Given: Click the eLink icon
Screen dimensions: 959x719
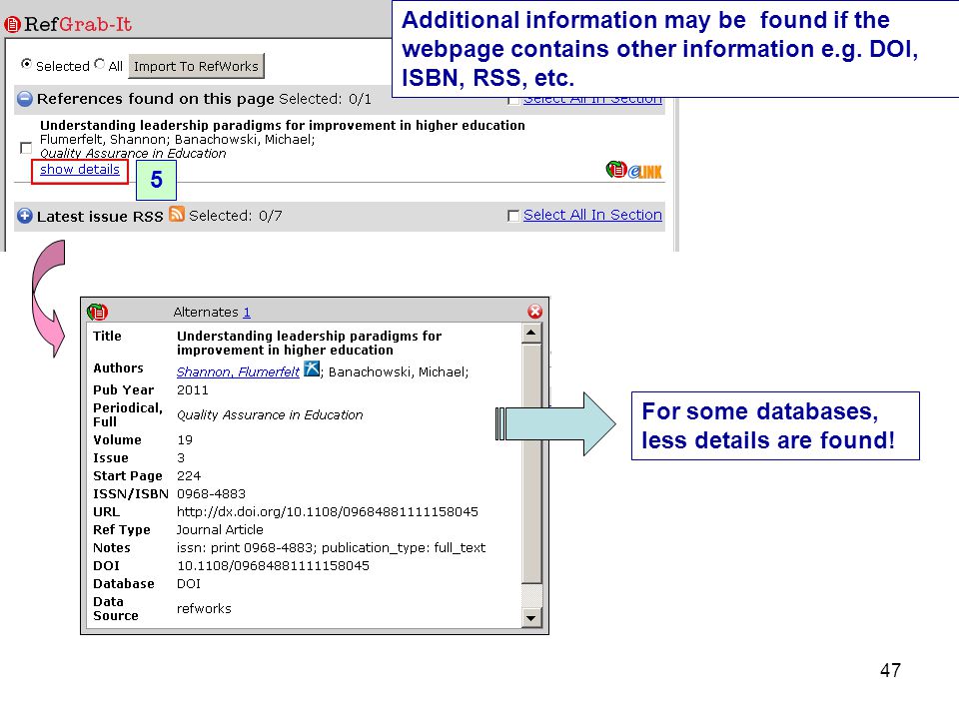Looking at the screenshot, I should [645, 172].
